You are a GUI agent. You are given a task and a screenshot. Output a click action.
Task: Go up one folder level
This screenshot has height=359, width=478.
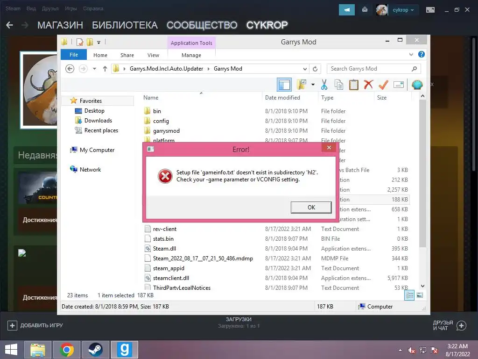105,69
